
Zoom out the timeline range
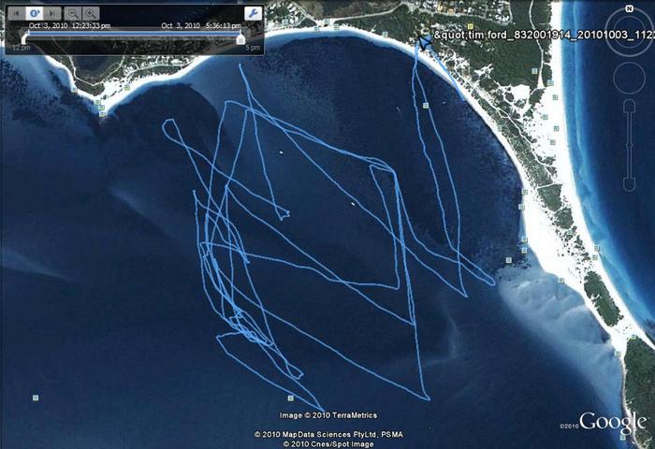point(73,13)
